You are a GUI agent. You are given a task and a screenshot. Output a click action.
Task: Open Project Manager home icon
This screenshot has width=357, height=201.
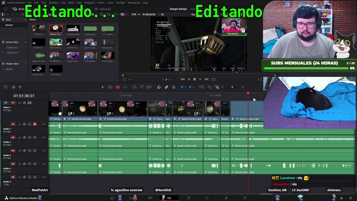[341, 198]
